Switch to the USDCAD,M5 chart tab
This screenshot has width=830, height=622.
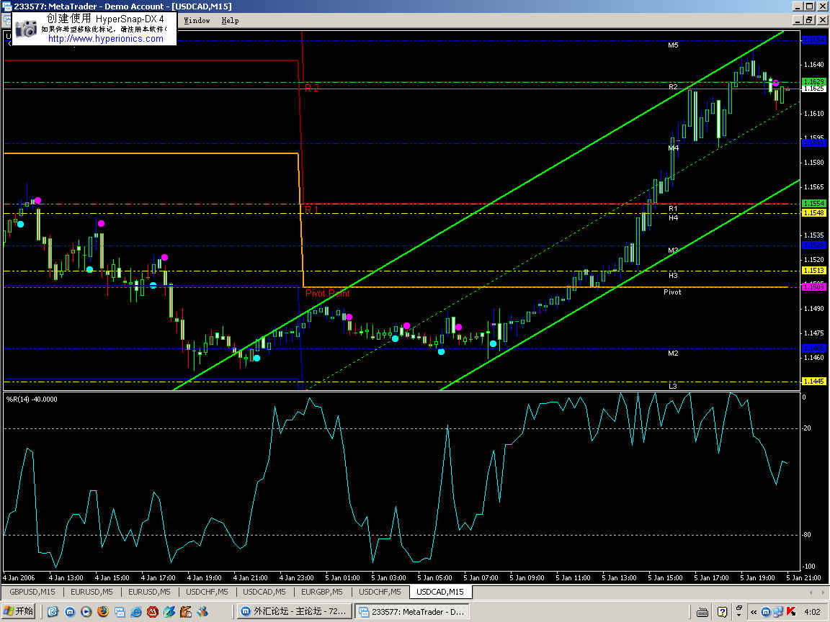(264, 592)
